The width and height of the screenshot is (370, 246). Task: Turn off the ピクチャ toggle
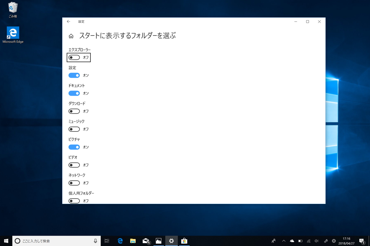coord(74,147)
